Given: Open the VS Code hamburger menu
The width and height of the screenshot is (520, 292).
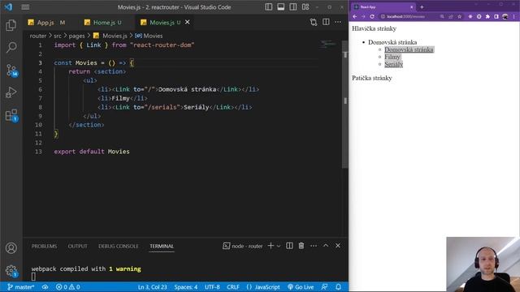Looking at the screenshot, I should point(25,7).
